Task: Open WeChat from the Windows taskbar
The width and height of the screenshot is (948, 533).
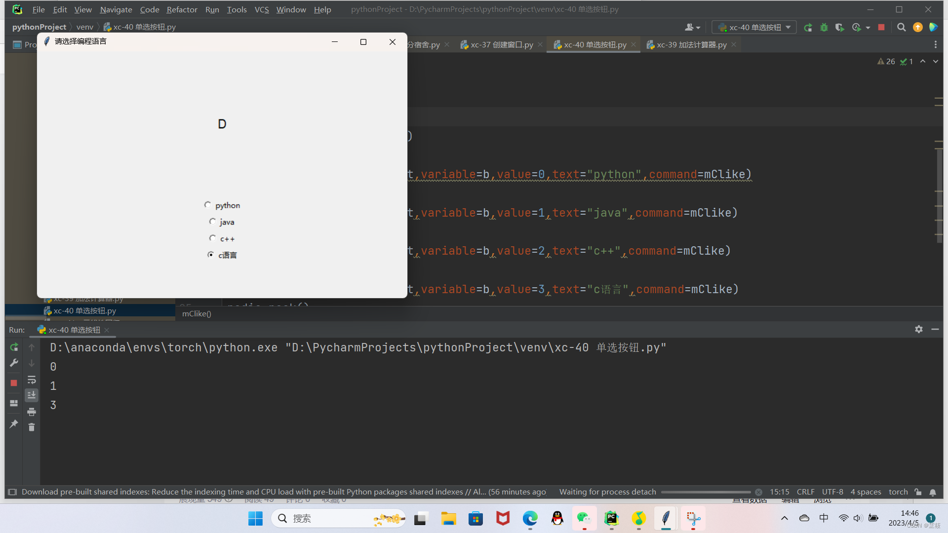Action: pyautogui.click(x=584, y=518)
